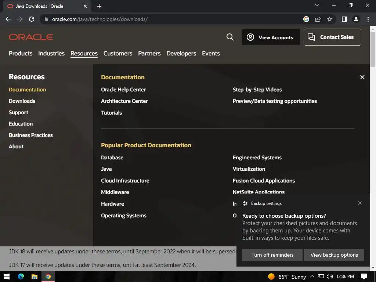
Task: Open Fusion Cloud Applications link
Action: tap(264, 181)
